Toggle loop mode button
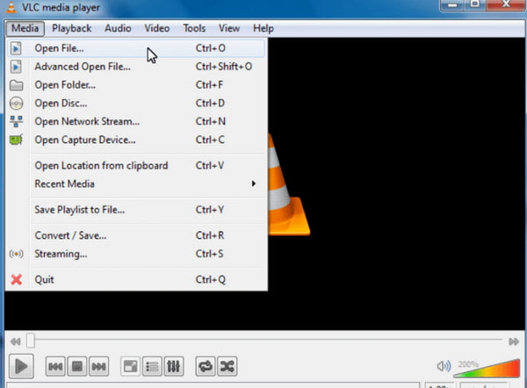This screenshot has height=388, width=527. click(x=206, y=366)
